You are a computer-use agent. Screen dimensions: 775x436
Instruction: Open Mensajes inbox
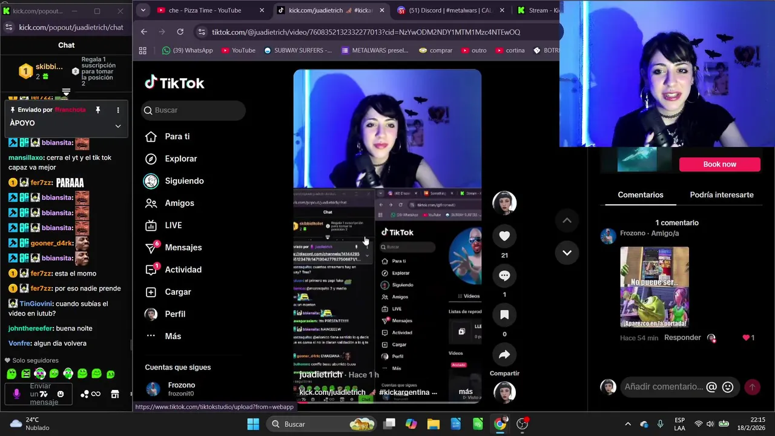coord(174,247)
